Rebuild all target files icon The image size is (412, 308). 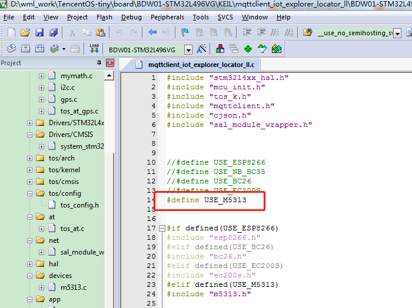[x=39, y=49]
